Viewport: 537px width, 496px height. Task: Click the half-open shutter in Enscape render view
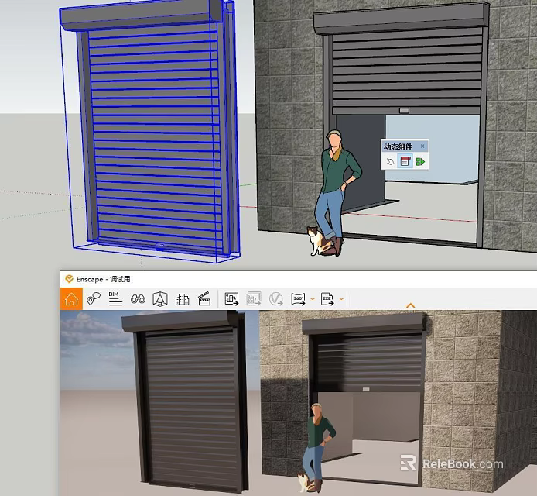pos(368,360)
